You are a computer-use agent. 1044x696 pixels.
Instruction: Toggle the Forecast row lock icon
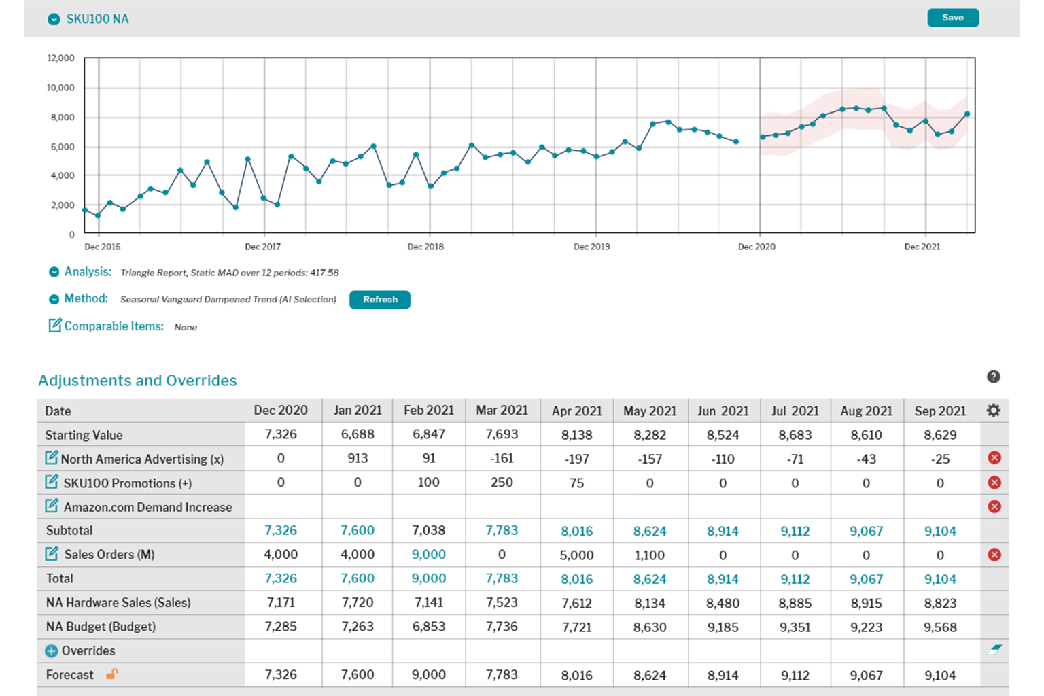[111, 674]
